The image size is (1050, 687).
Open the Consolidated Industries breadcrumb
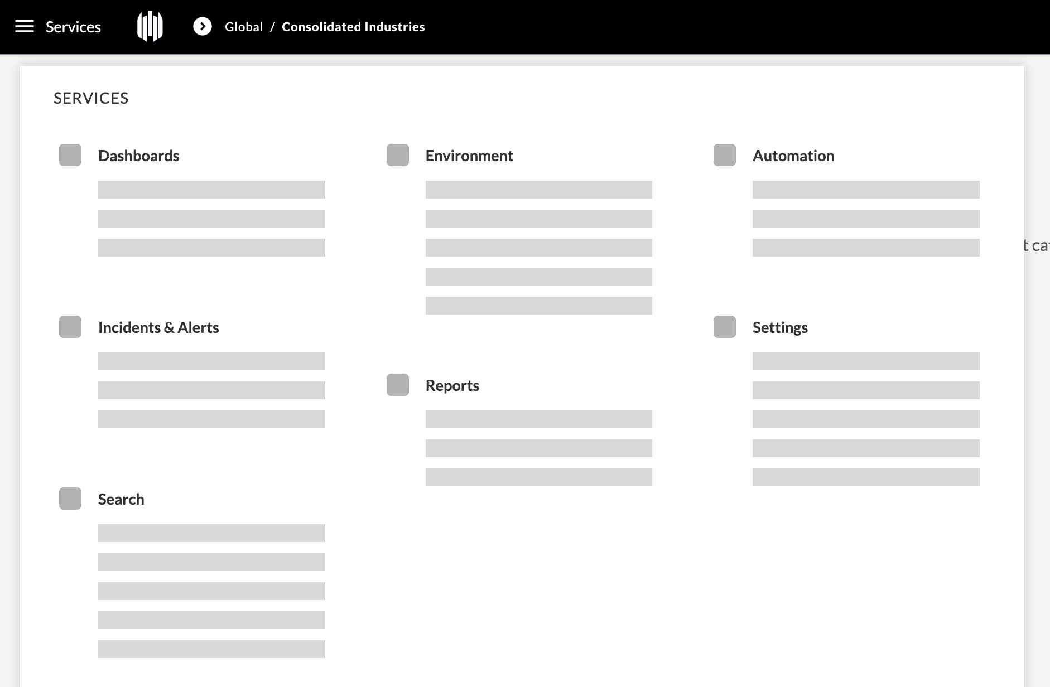point(353,27)
